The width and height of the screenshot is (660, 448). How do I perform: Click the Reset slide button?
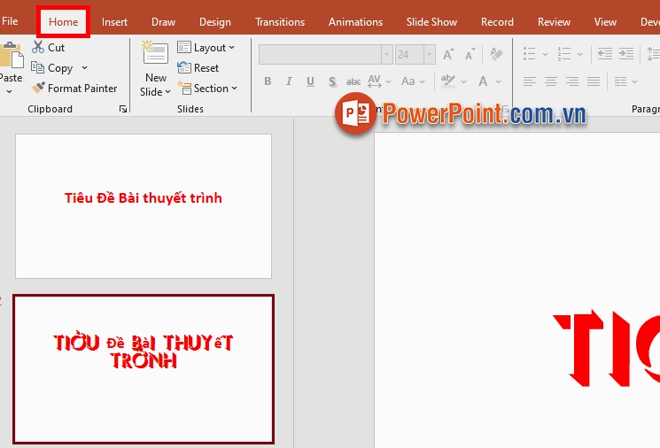pyautogui.click(x=198, y=67)
